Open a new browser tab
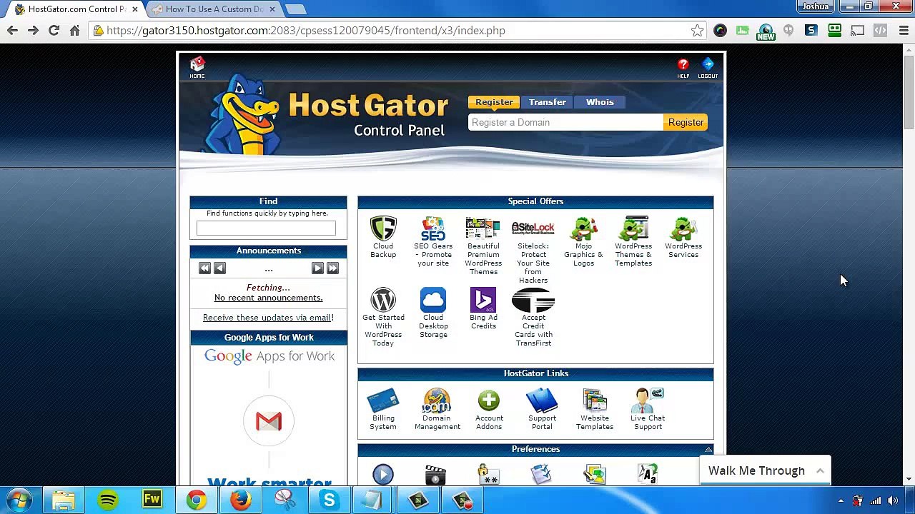Viewport: 915px width, 514px height. (x=295, y=9)
